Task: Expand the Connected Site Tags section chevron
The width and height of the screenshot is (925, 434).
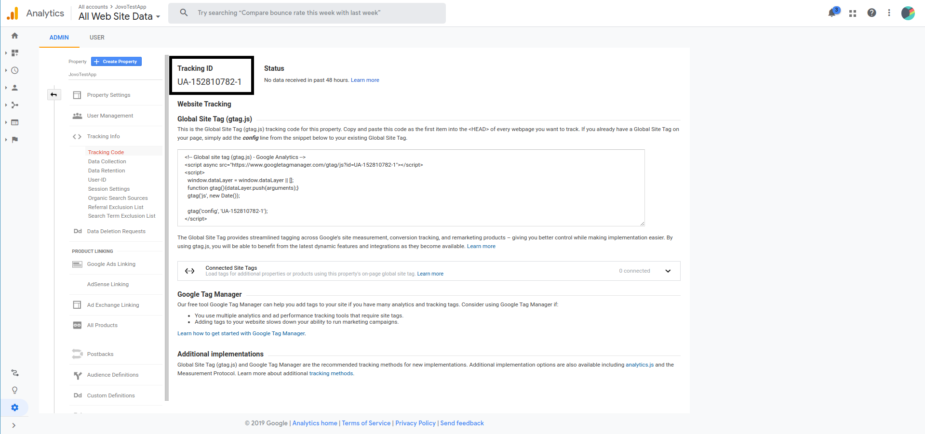Action: click(x=668, y=271)
